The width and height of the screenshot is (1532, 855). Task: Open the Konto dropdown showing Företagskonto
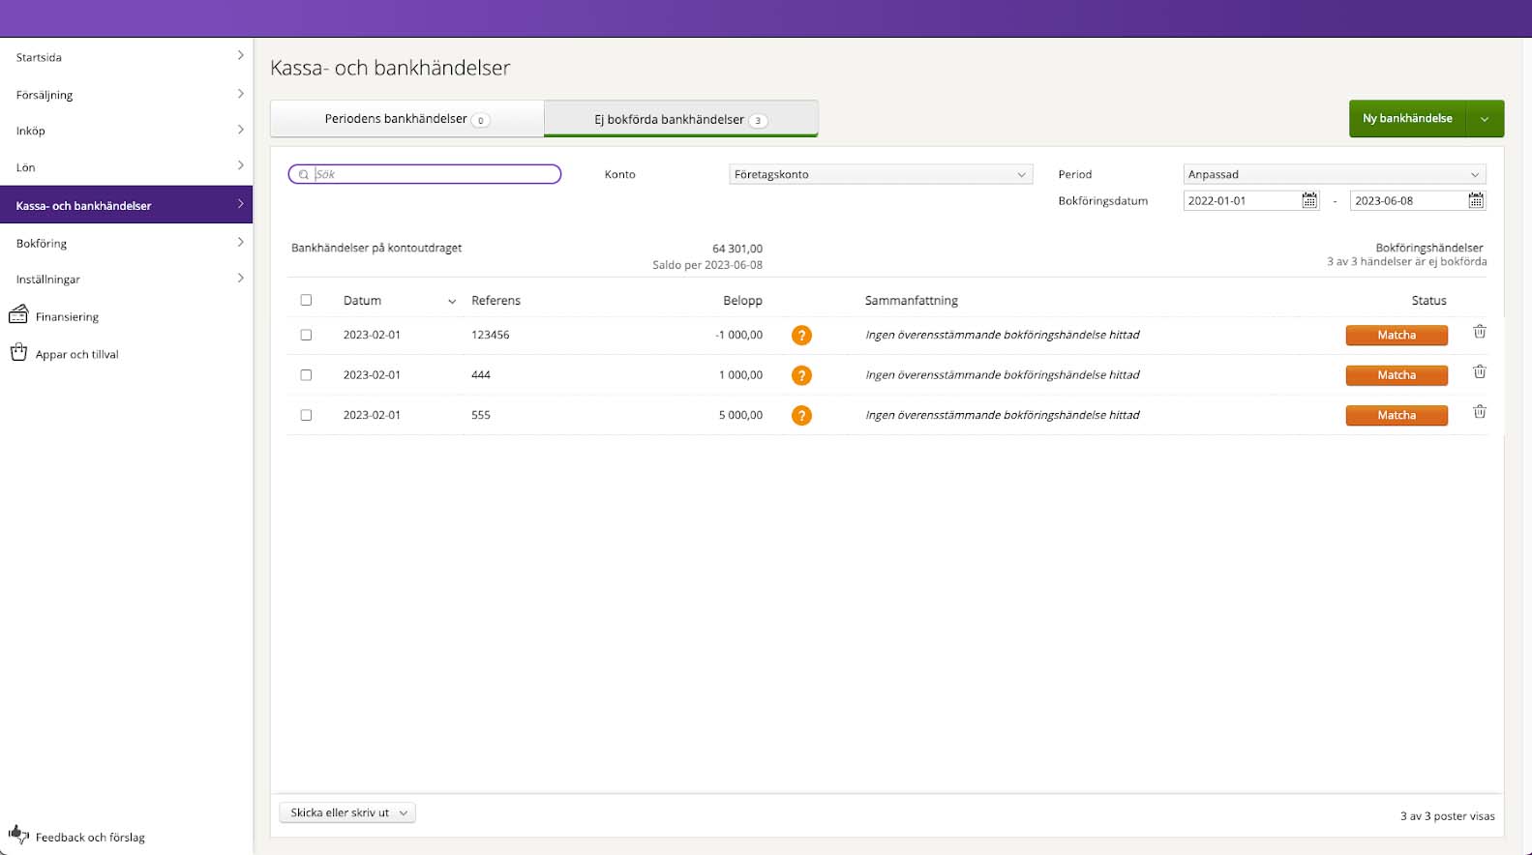pyautogui.click(x=881, y=174)
